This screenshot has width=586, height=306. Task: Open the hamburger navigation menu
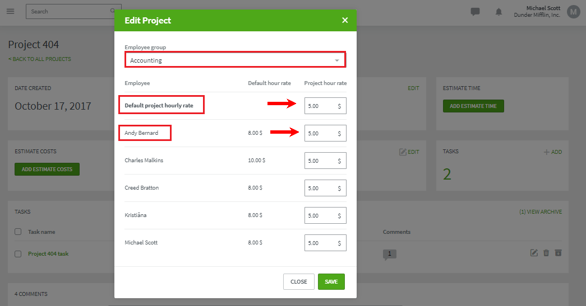11,11
